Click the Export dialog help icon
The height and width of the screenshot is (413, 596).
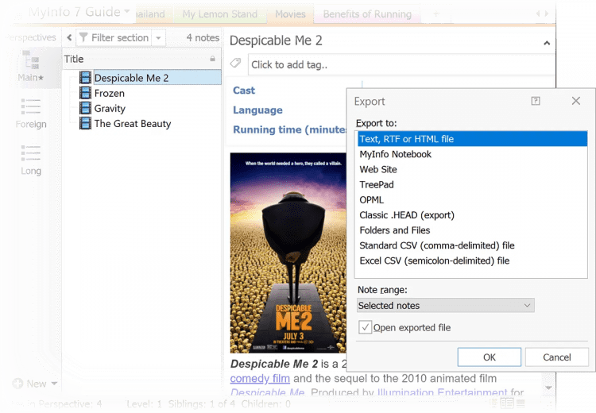coord(536,101)
